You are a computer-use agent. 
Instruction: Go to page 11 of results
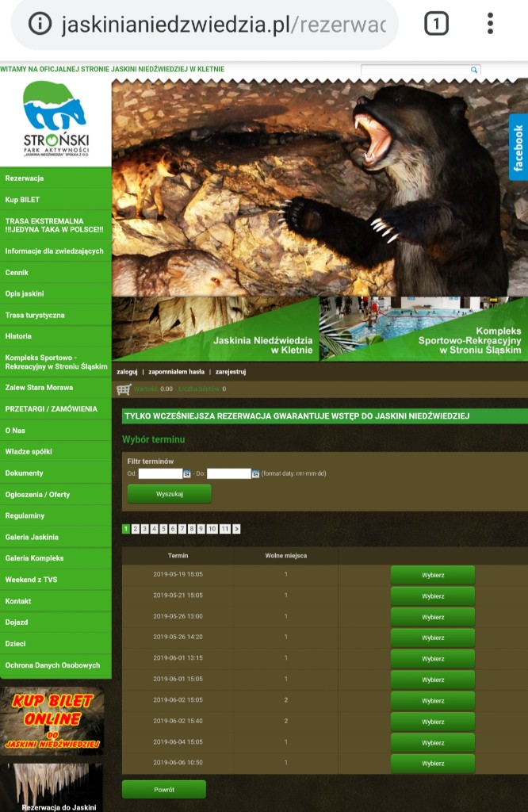[224, 529]
